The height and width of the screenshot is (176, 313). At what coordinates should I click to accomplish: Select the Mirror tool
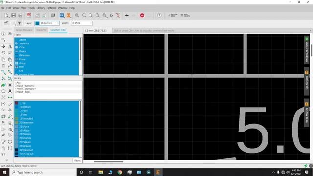[10, 46]
